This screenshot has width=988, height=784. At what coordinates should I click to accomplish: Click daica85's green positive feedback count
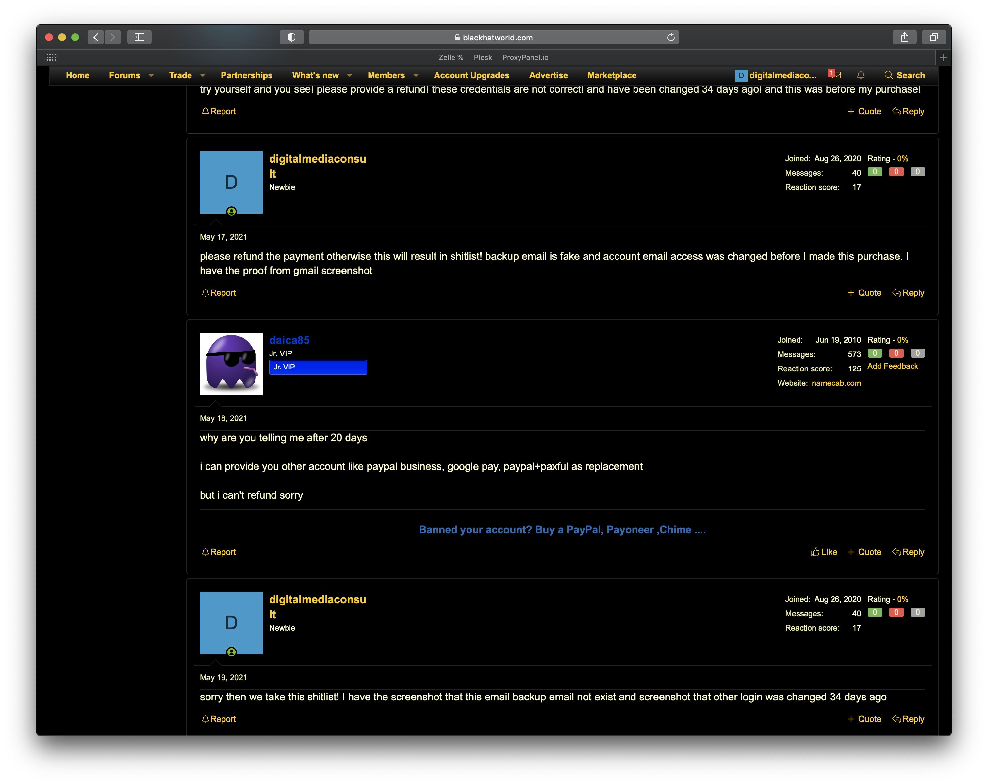point(875,353)
